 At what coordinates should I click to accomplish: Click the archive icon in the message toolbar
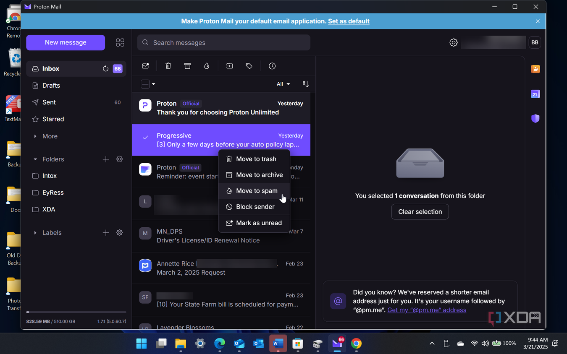click(187, 66)
